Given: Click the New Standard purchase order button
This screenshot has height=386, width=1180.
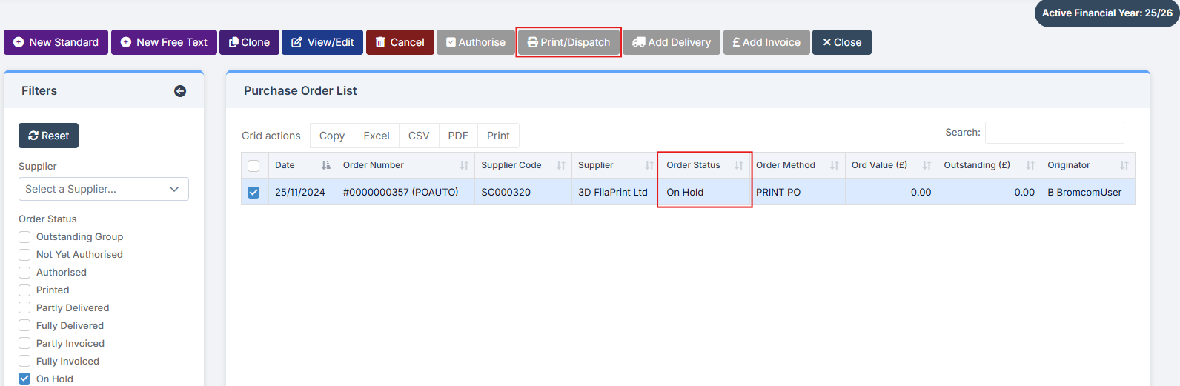Looking at the screenshot, I should click(x=56, y=42).
